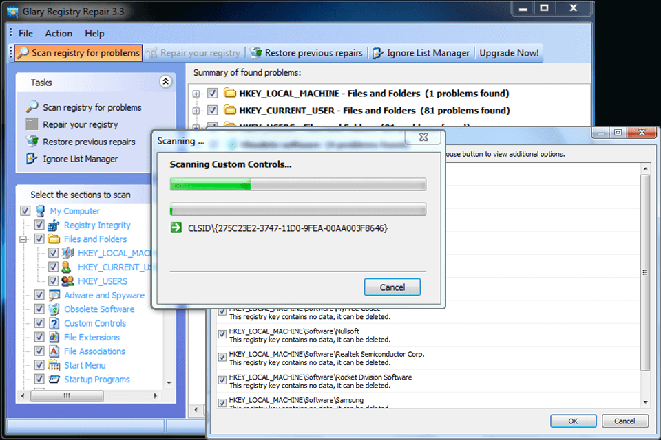Close the Scanning dialog with X
Image resolution: width=661 pixels, height=440 pixels.
pyautogui.click(x=423, y=137)
